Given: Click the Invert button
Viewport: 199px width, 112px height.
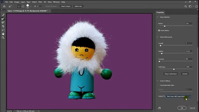Looking at the screenshot, I should click(185, 74).
